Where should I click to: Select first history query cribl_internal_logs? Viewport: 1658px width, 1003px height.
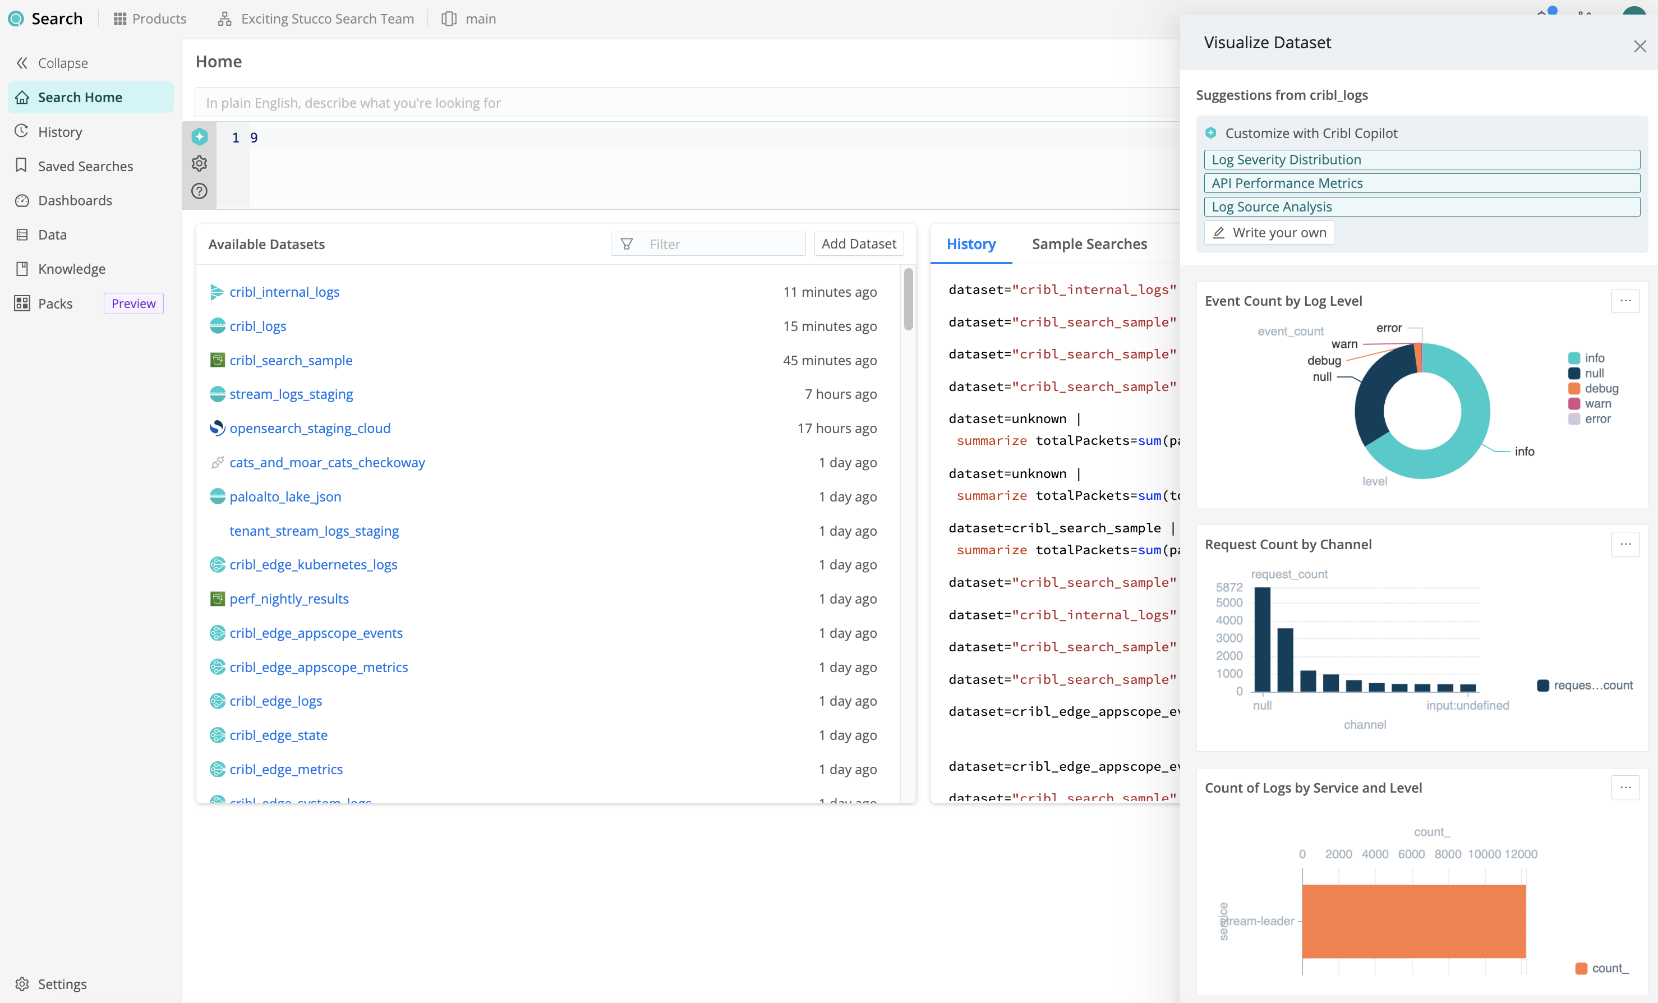pos(1063,289)
